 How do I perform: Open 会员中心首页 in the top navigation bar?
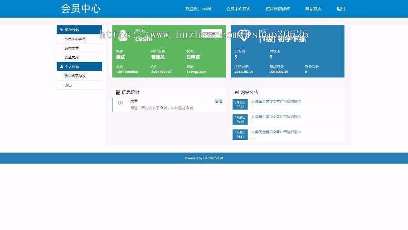238,9
